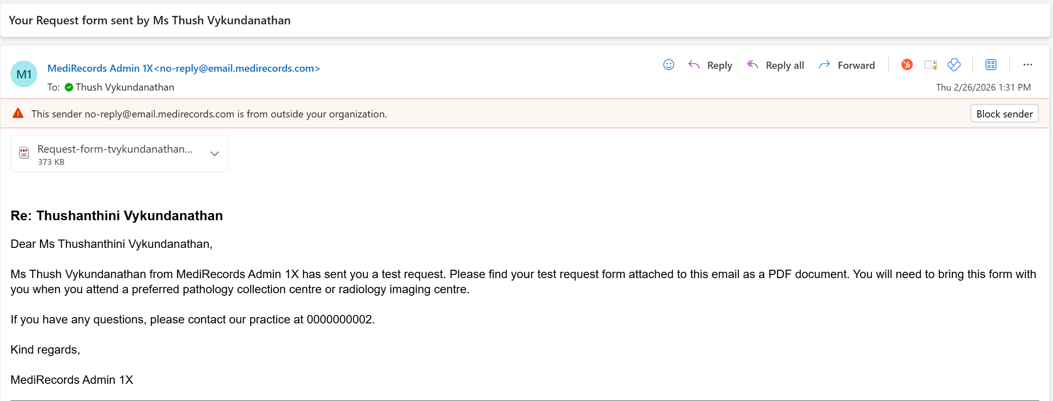The width and height of the screenshot is (1053, 401).
Task: Click the M1 sender avatar
Action: pyautogui.click(x=24, y=74)
